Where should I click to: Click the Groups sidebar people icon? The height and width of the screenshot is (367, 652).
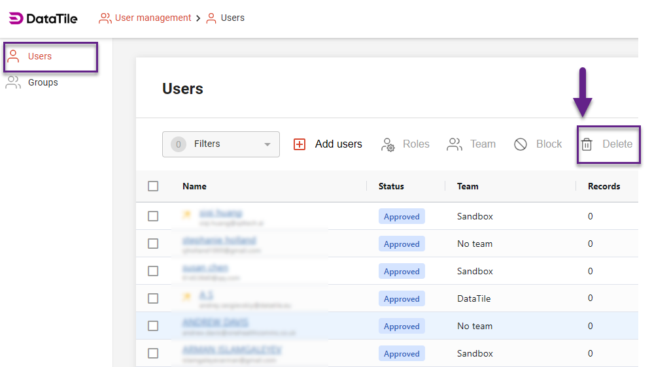(13, 82)
